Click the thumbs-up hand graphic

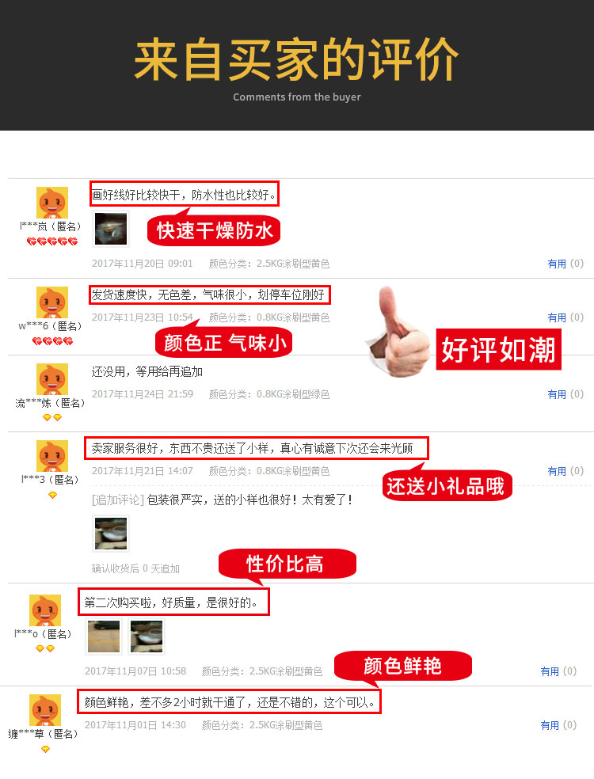tap(399, 332)
